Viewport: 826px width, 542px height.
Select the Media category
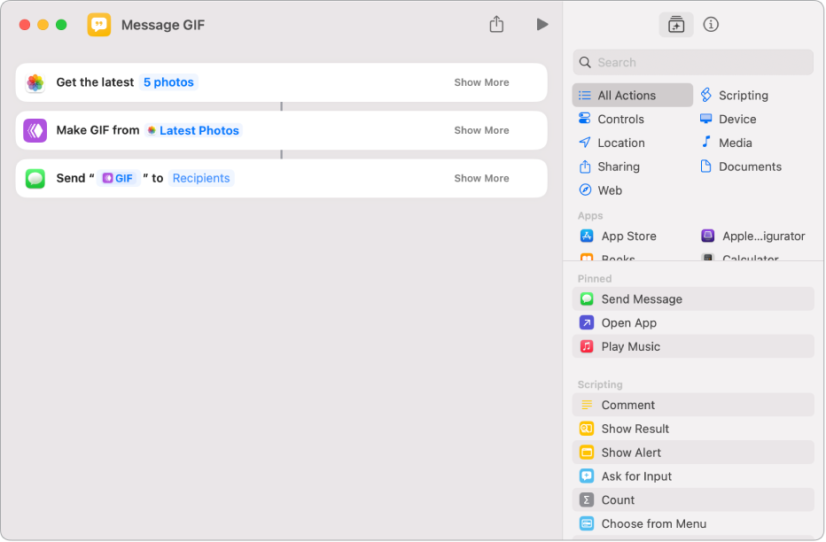pos(727,143)
